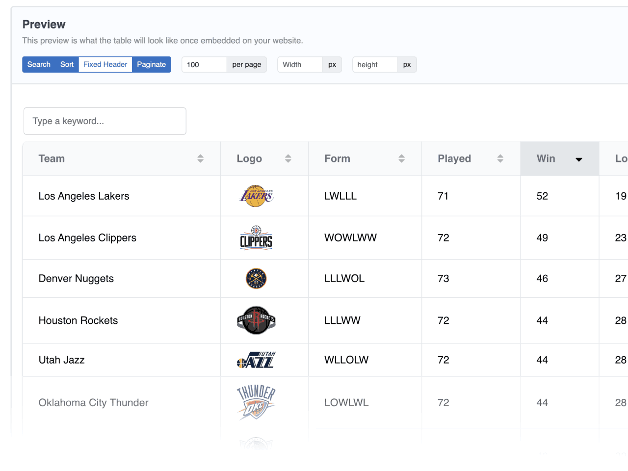Click the height input field
Viewport: 628px width, 471px height.
375,65
